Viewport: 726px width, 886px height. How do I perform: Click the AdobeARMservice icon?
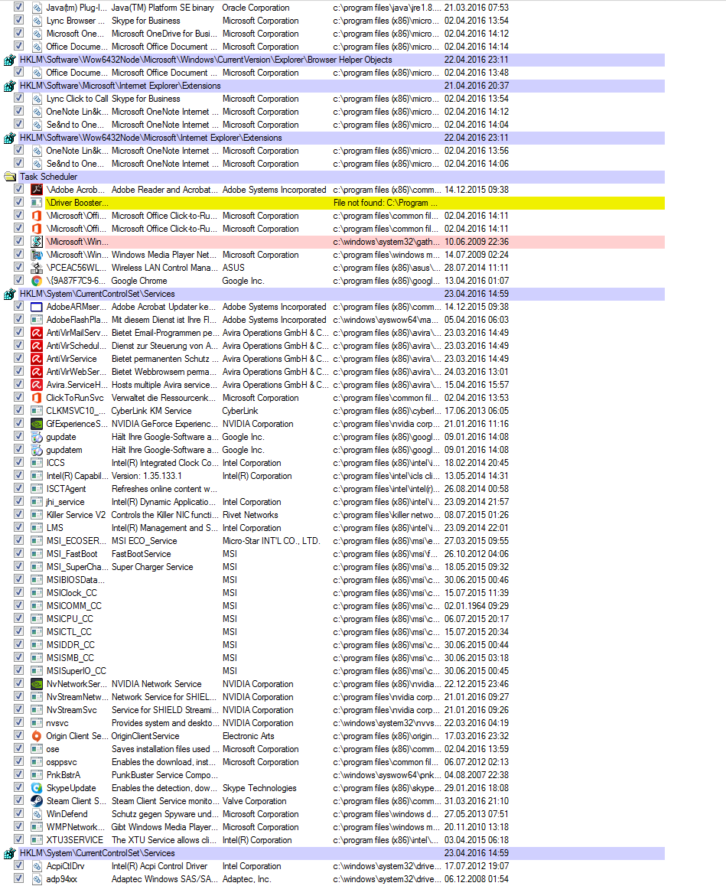(37, 307)
